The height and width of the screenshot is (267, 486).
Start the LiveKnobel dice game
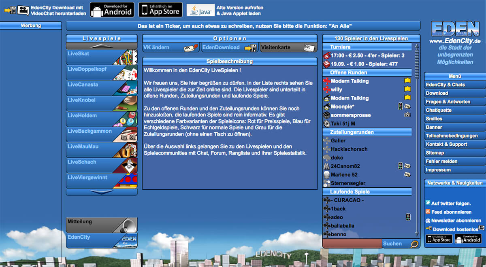tap(102, 103)
